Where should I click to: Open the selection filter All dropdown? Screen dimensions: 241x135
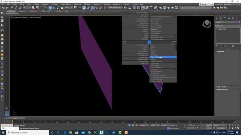(27, 7)
